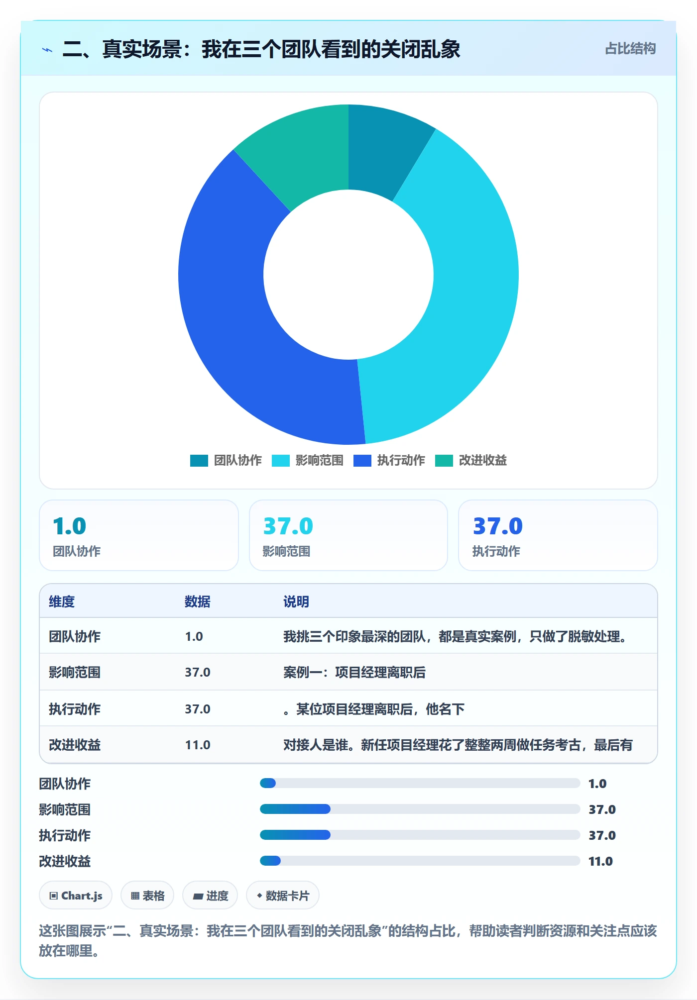Click the 执行动作 legend color swatch

362,461
